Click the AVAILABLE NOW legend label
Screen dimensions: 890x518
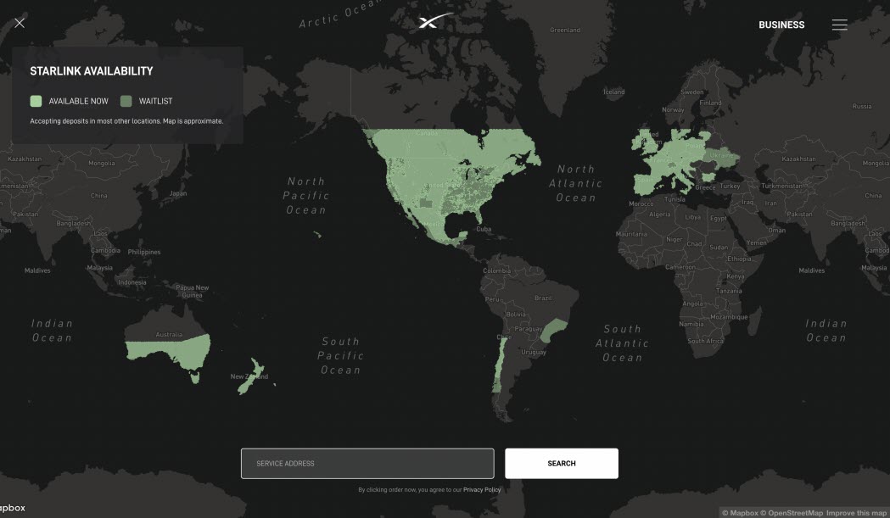(79, 101)
